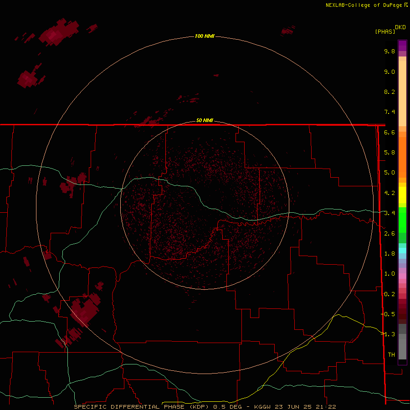The image size is (410, 410).
Task: Click the TH threshold label
Action: coord(391,355)
